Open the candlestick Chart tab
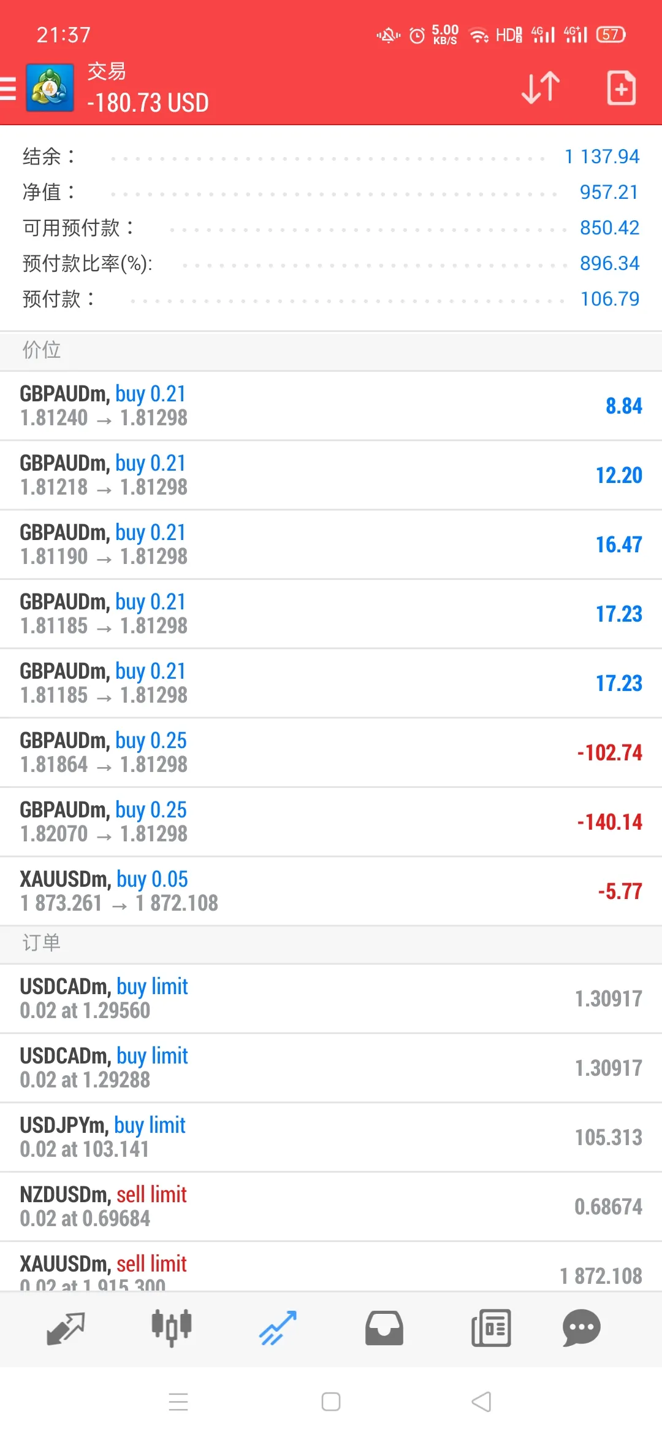Viewport: 662px width, 1436px height. coord(172,1328)
